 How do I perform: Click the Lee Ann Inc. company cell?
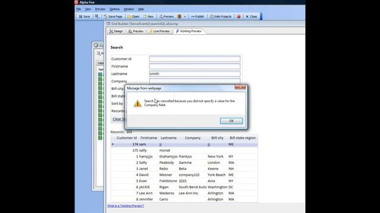click(189, 193)
